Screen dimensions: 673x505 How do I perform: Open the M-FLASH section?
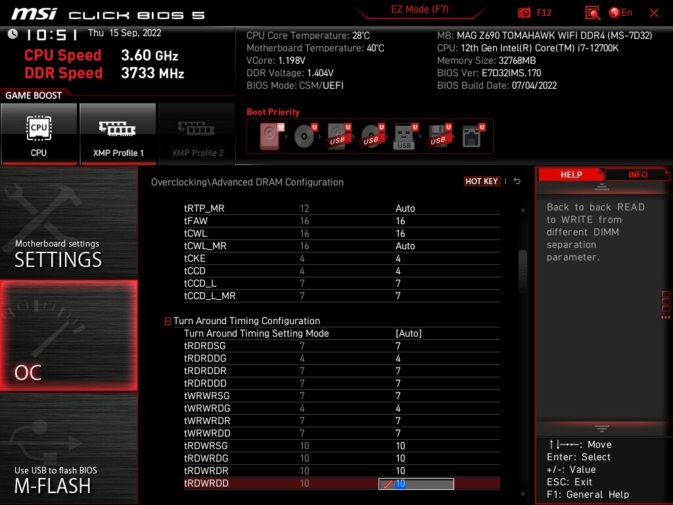(68, 448)
